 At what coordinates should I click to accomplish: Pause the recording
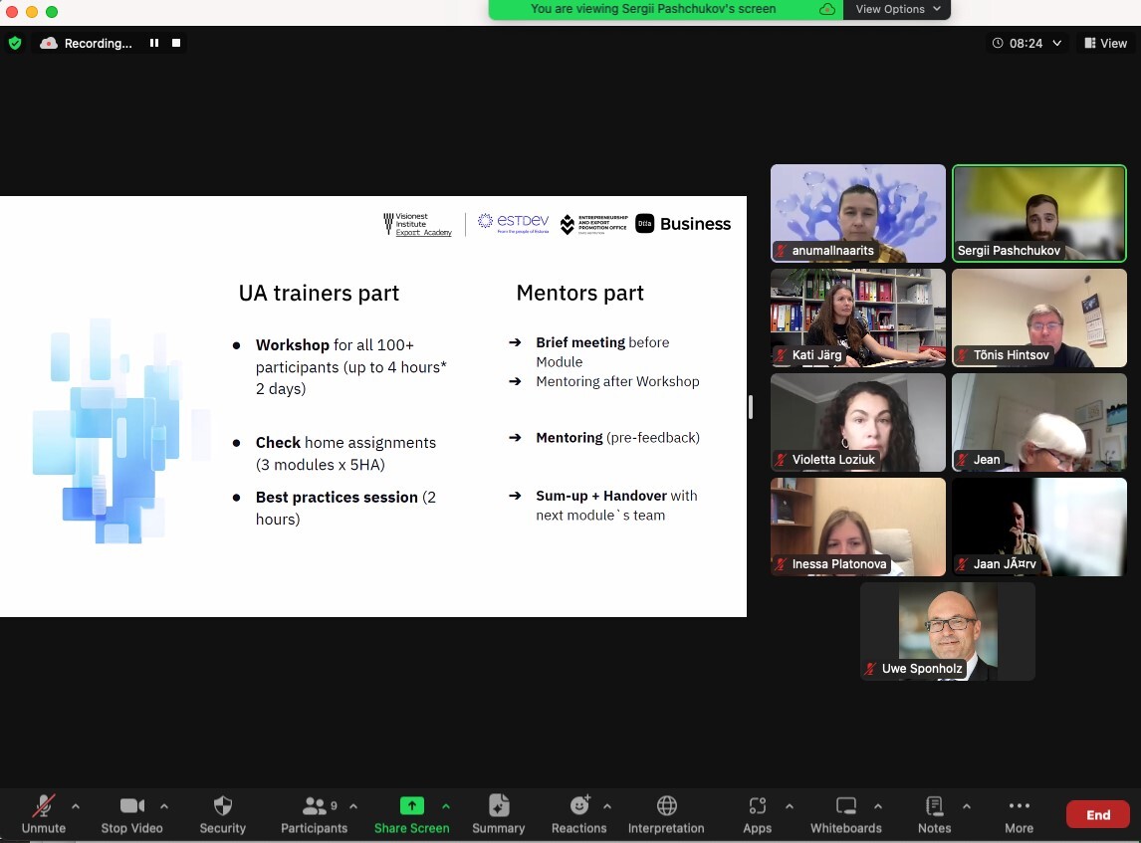pos(154,43)
